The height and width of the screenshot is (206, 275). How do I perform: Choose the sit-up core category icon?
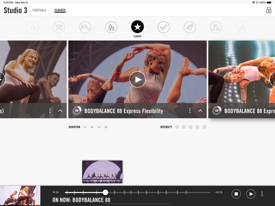point(216,27)
